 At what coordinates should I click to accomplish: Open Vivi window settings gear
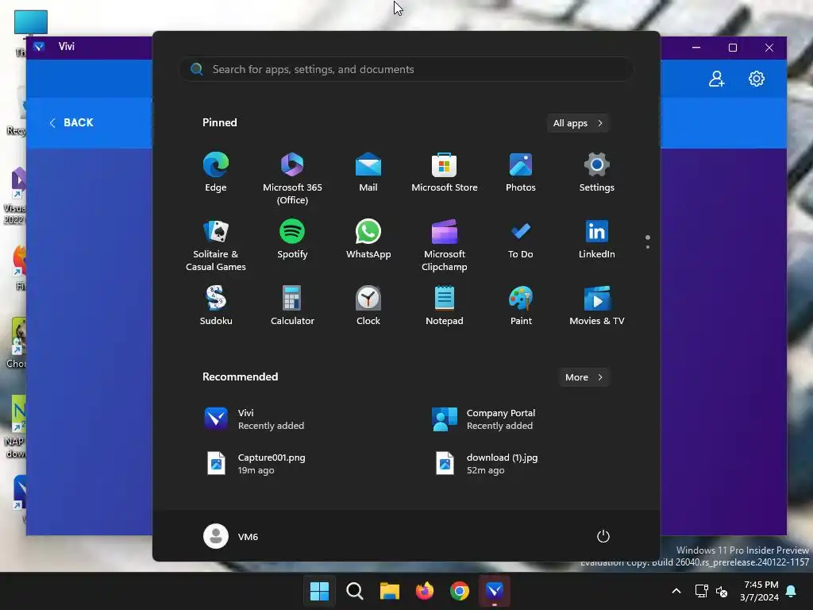(757, 79)
